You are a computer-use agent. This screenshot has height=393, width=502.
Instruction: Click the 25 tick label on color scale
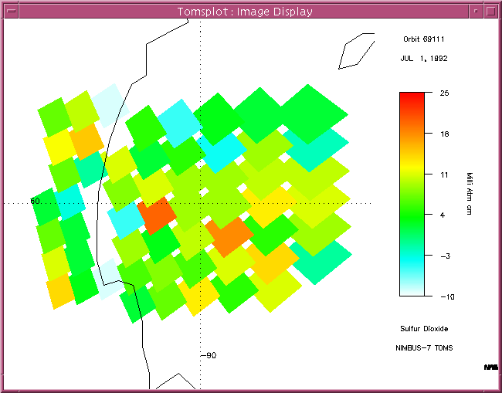443,93
